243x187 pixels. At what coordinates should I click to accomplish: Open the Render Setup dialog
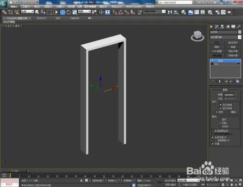tap(217, 12)
